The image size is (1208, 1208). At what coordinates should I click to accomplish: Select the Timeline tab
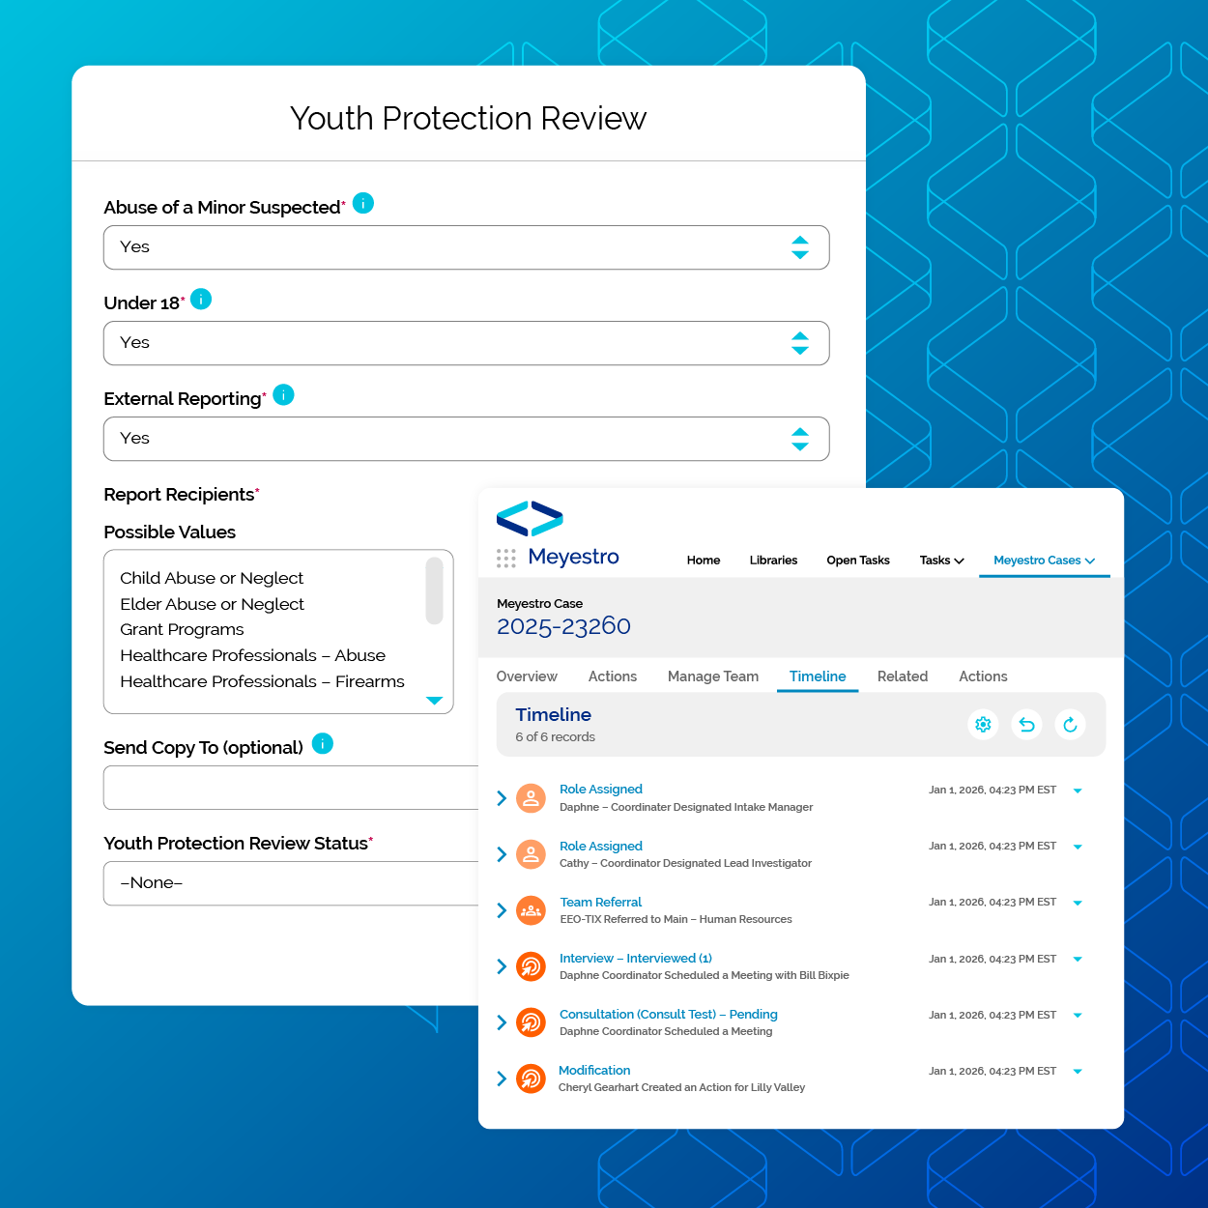pyautogui.click(x=818, y=676)
